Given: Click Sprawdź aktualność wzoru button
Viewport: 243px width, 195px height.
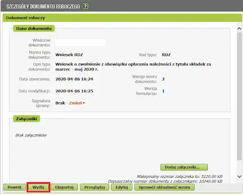Looking at the screenshot, I should coord(164,187).
